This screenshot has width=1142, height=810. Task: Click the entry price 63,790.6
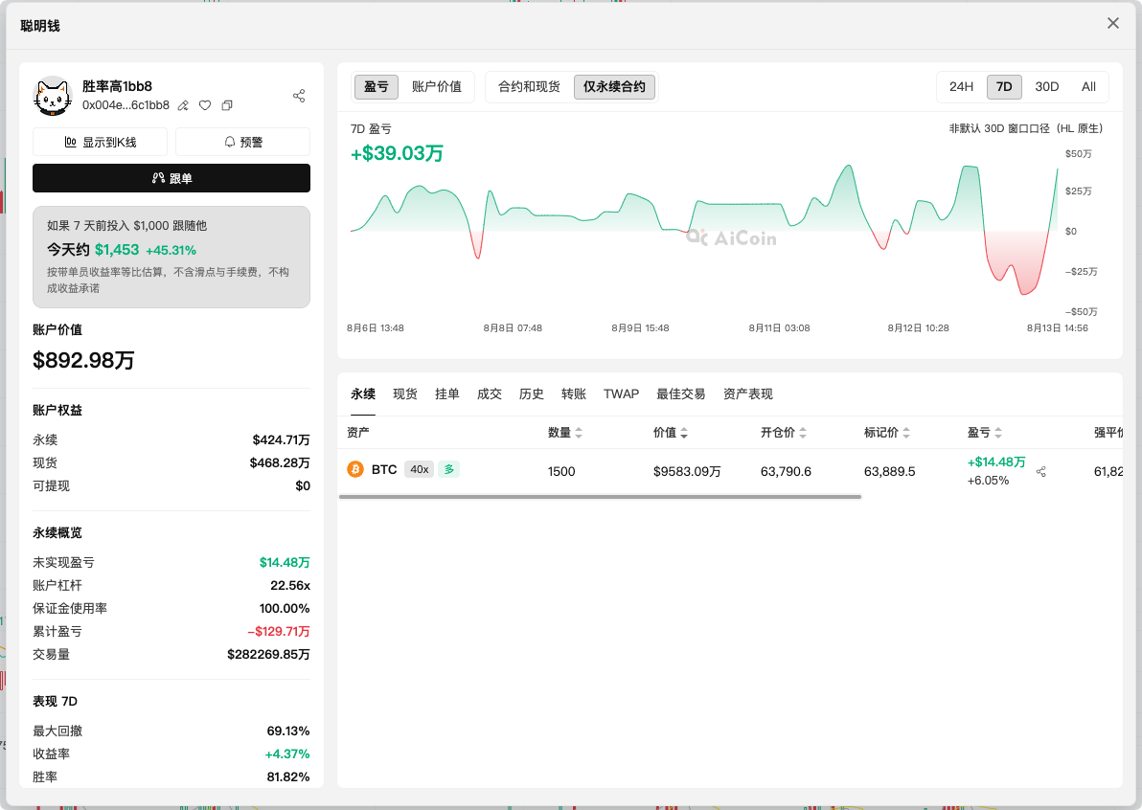click(x=786, y=472)
